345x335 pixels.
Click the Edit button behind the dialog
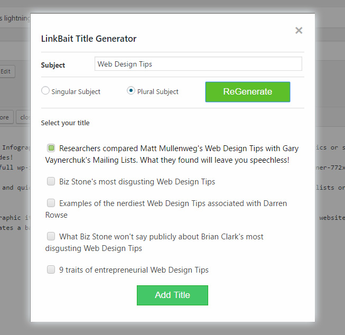coord(6,71)
